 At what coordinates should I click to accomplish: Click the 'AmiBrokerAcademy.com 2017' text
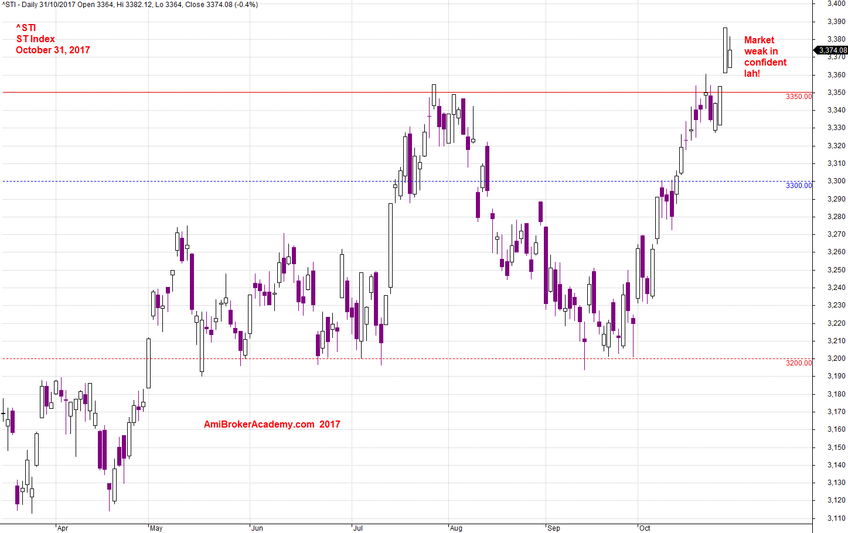272,424
